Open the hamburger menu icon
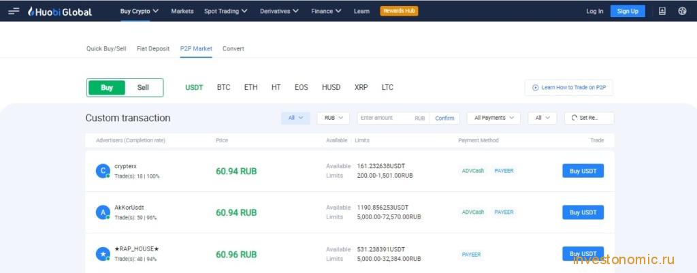697x273 pixels. [x=14, y=11]
